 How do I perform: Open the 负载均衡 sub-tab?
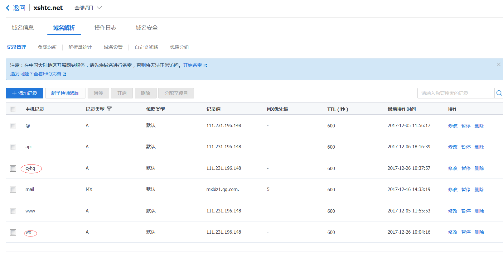47,47
